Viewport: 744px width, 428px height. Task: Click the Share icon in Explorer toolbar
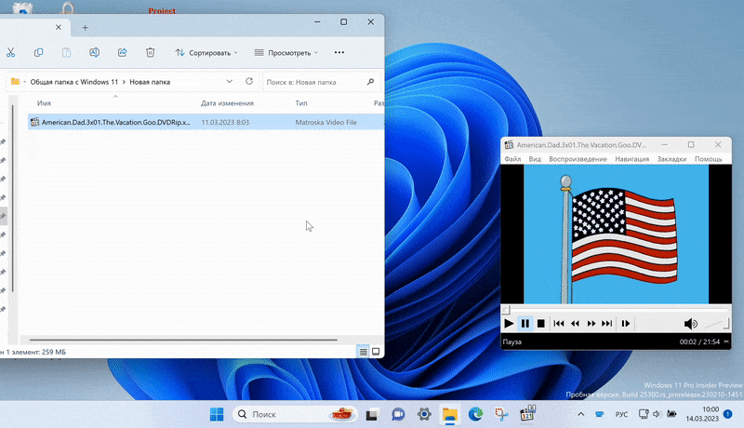122,53
